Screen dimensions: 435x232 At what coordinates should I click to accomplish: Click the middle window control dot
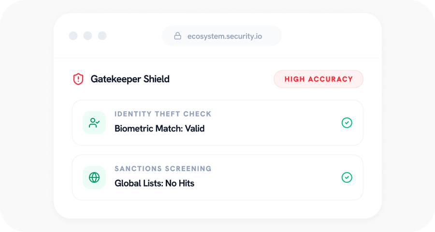[x=87, y=36]
